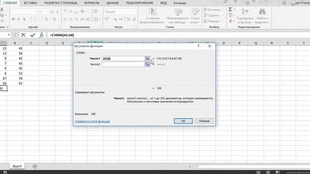Click the Вставить cells button
The width and height of the screenshot is (310, 174).
(x=214, y=10)
